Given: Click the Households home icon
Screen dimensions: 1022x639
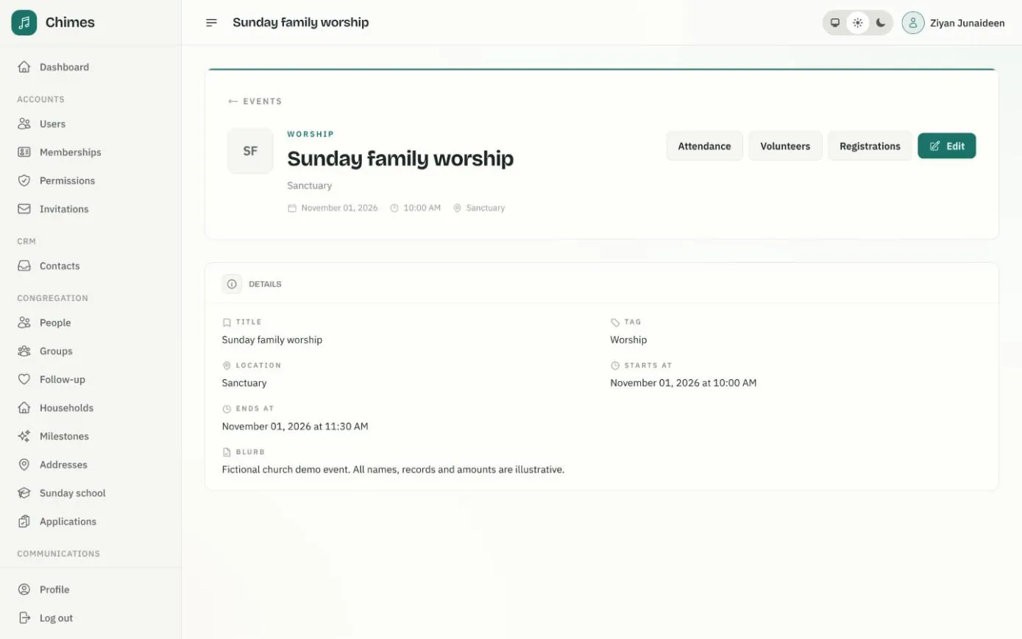Looking at the screenshot, I should pos(24,408).
